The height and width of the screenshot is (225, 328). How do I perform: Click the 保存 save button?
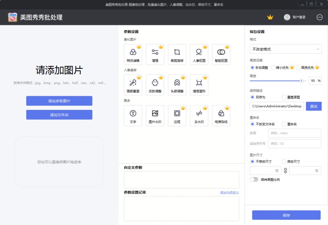(x=286, y=215)
